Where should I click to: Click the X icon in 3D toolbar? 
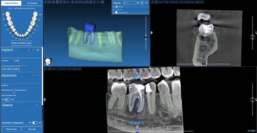(68, 2)
